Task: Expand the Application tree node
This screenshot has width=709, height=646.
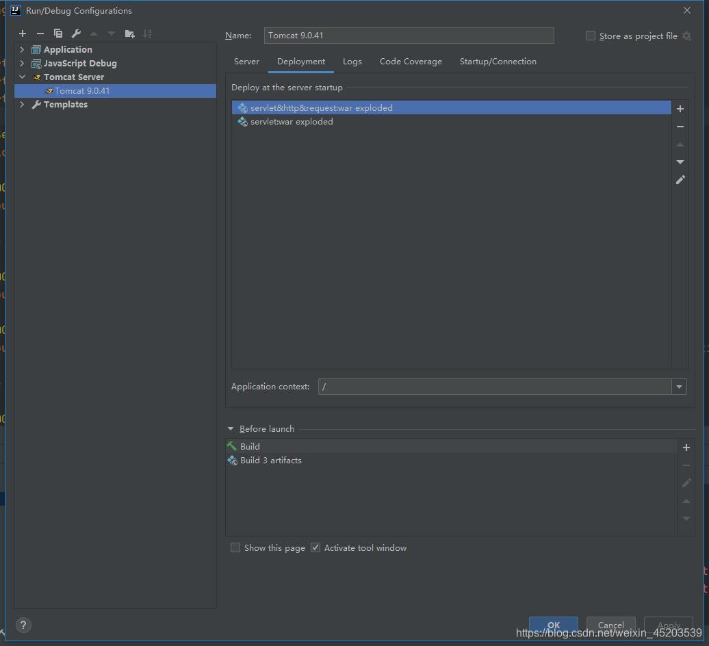Action: click(x=22, y=49)
